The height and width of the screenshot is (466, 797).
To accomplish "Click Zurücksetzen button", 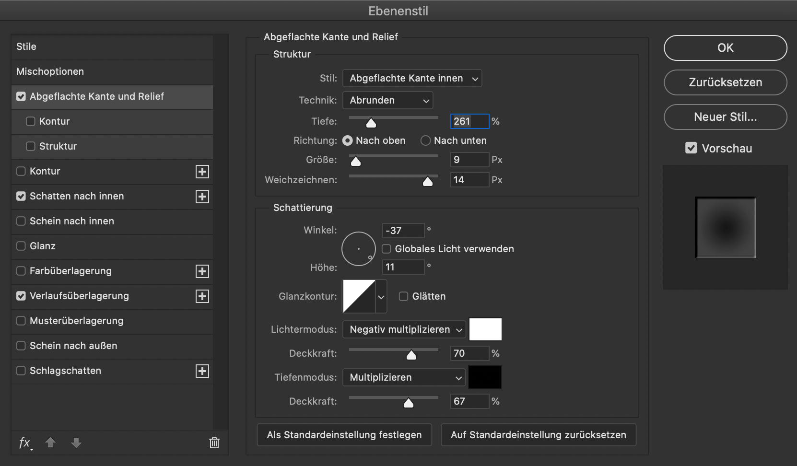I will (x=726, y=82).
